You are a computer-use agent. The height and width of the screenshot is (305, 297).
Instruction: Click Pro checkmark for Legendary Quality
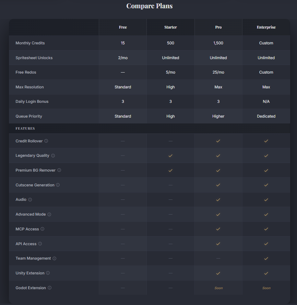point(218,156)
